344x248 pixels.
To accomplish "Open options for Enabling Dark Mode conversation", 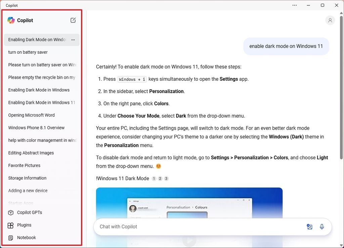I will [x=73, y=40].
